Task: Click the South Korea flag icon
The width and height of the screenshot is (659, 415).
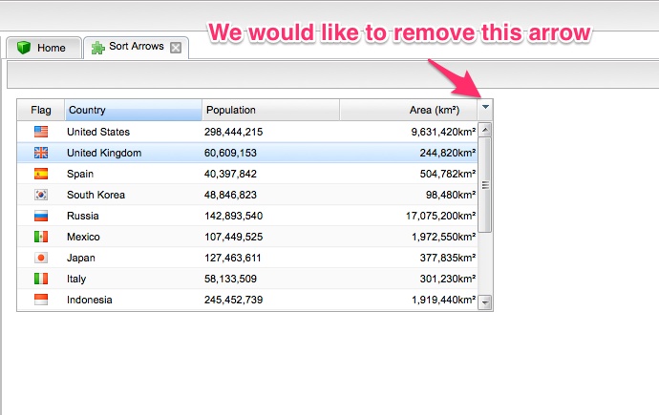Action: click(x=41, y=195)
